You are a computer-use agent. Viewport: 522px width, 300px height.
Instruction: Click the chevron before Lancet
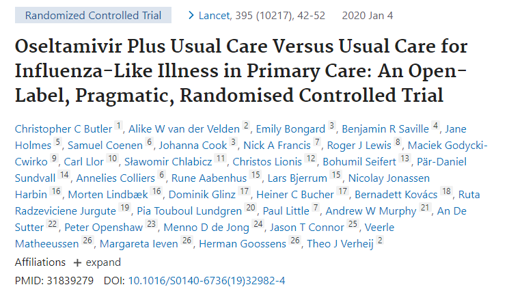coord(191,14)
